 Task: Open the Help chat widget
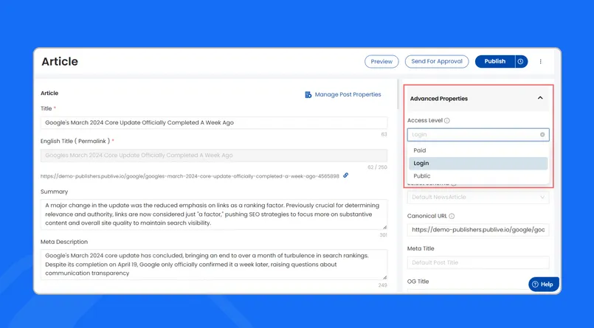544,284
